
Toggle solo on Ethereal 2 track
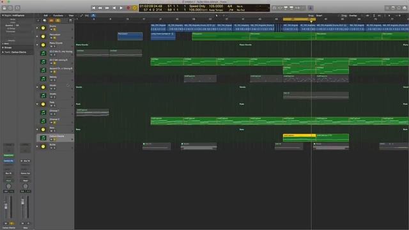click(x=54, y=123)
